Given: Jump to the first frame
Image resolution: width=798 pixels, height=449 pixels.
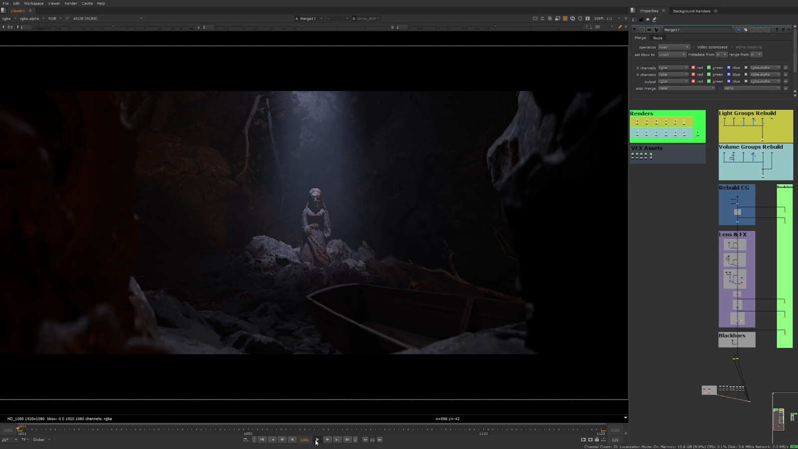Looking at the screenshot, I should click(x=262, y=440).
